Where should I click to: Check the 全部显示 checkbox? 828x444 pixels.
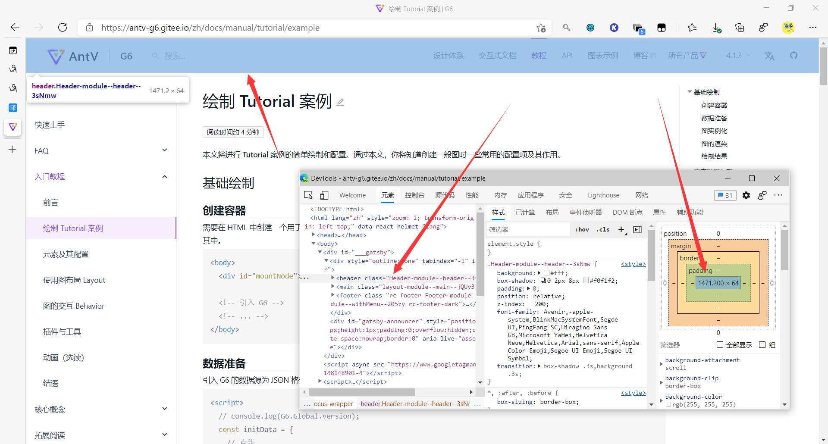pyautogui.click(x=720, y=345)
